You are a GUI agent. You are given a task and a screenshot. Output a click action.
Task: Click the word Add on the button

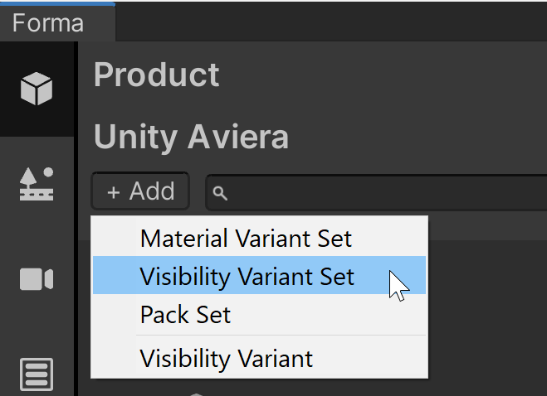point(152,192)
